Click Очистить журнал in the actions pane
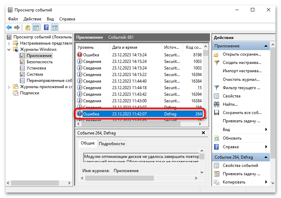Screen dimensions: 281x198 [x=242, y=79]
